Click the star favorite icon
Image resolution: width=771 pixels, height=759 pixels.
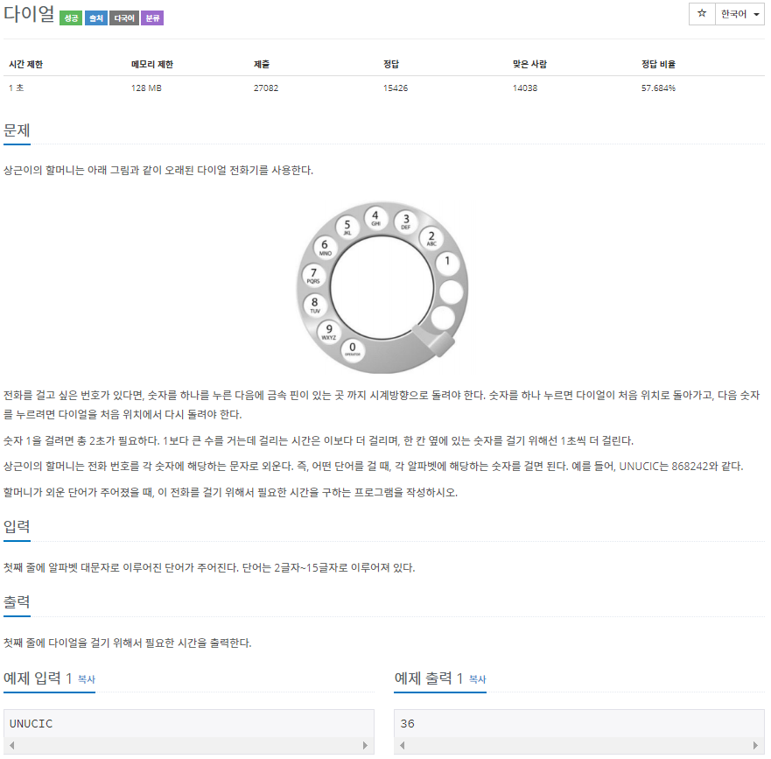pyautogui.click(x=702, y=14)
